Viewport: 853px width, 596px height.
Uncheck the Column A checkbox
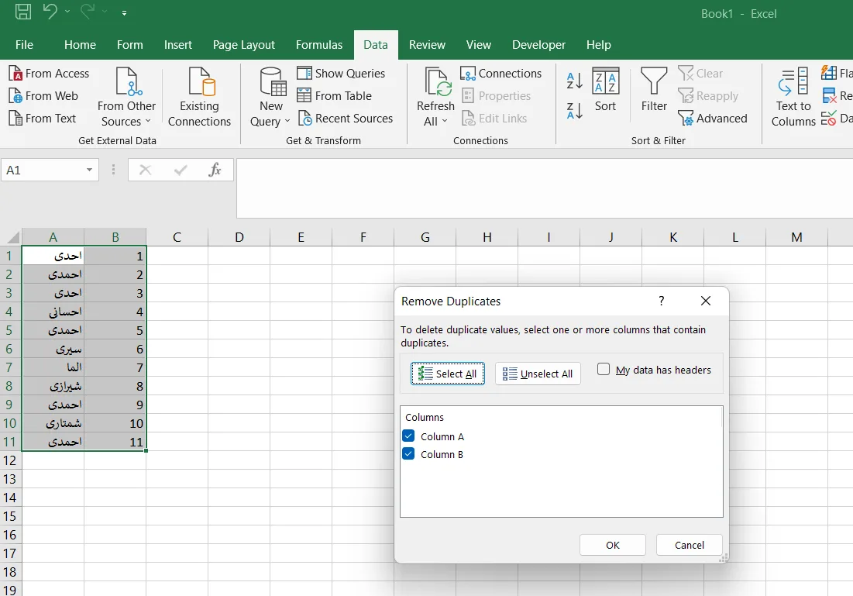408,436
